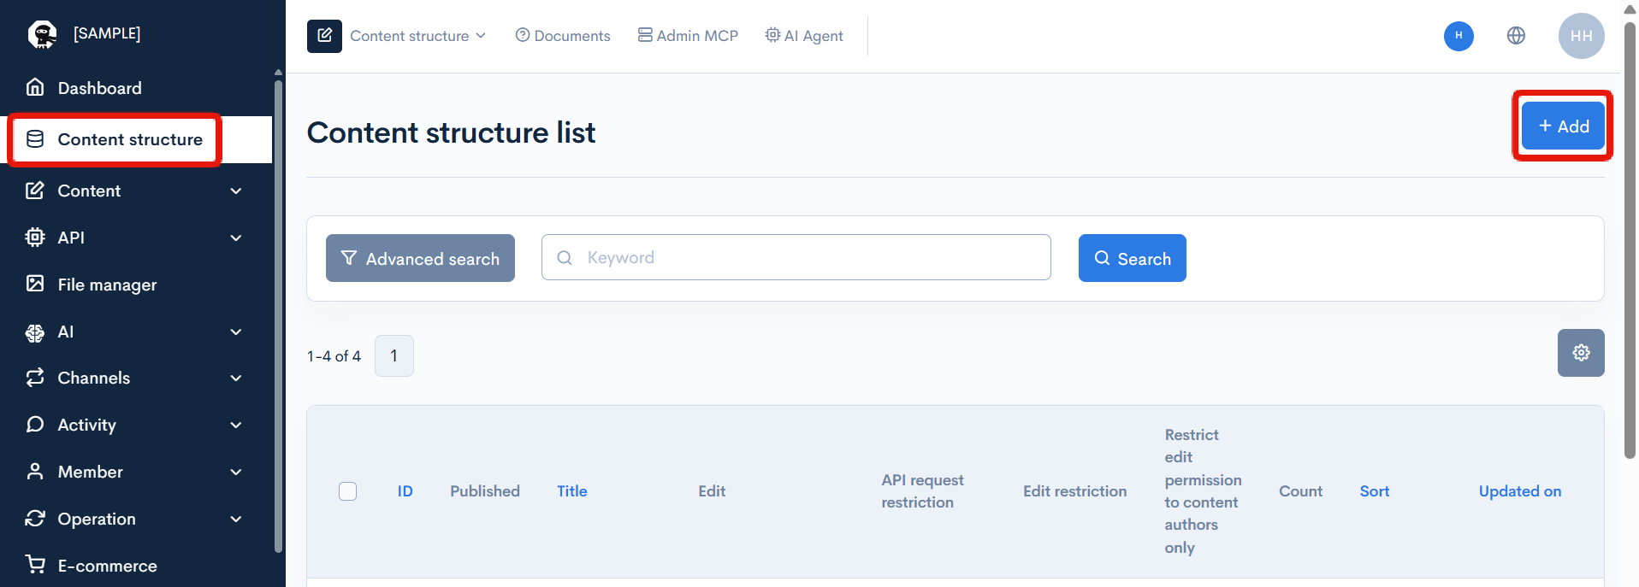This screenshot has height=587, width=1639.
Task: Expand the Member sidebar chevron
Action: pyautogui.click(x=236, y=472)
